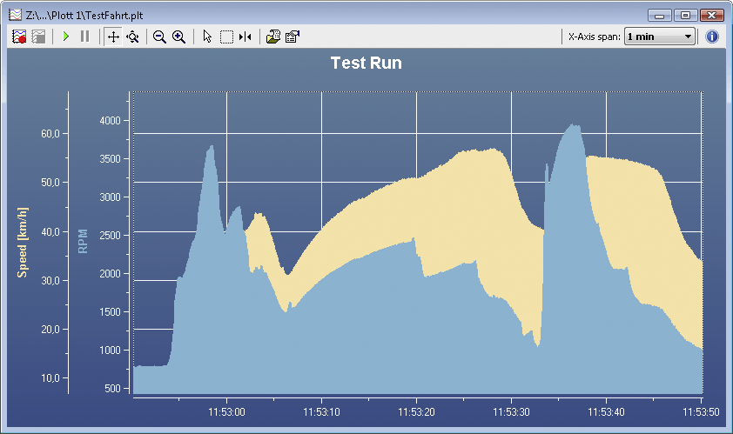This screenshot has width=733, height=434.
Task: Zoom in using the plus magnifier
Action: tap(178, 37)
